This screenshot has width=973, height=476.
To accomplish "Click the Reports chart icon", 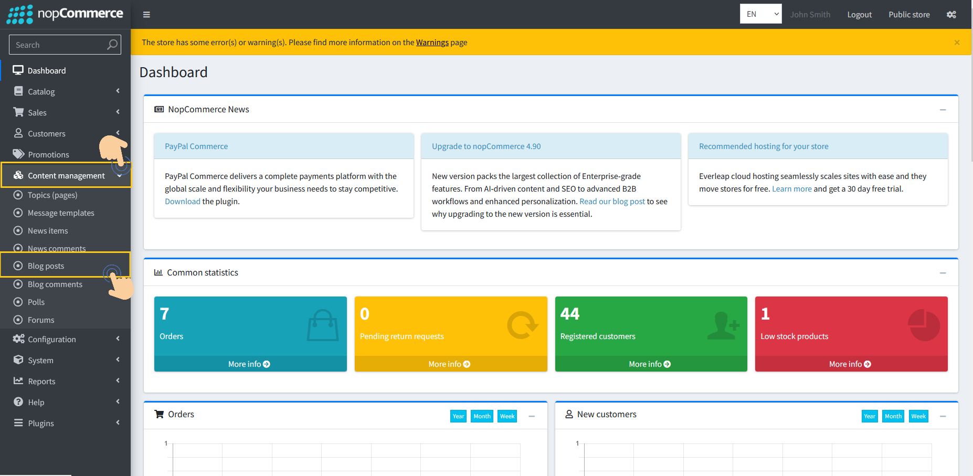I will 19,380.
